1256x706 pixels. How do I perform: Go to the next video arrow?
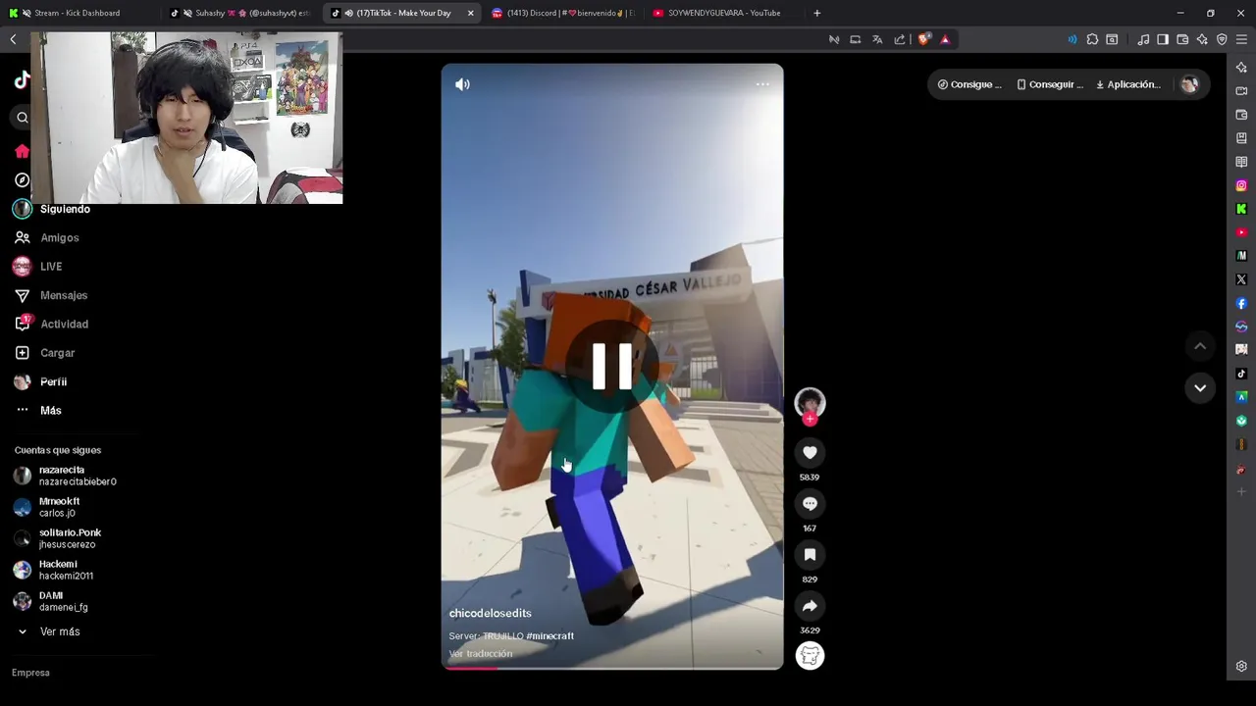click(1200, 387)
